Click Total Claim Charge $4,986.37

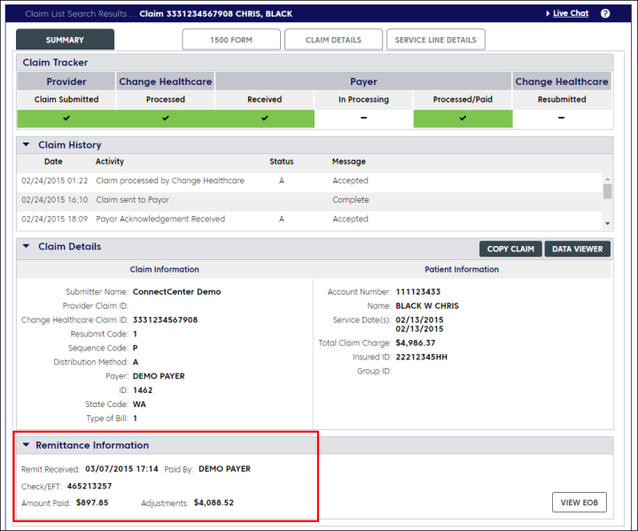pyautogui.click(x=416, y=342)
